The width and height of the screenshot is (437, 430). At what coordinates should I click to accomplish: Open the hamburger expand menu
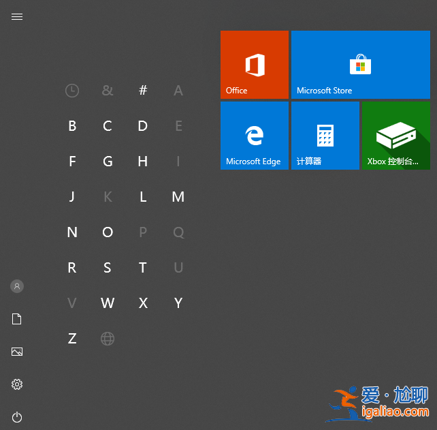coord(17,17)
